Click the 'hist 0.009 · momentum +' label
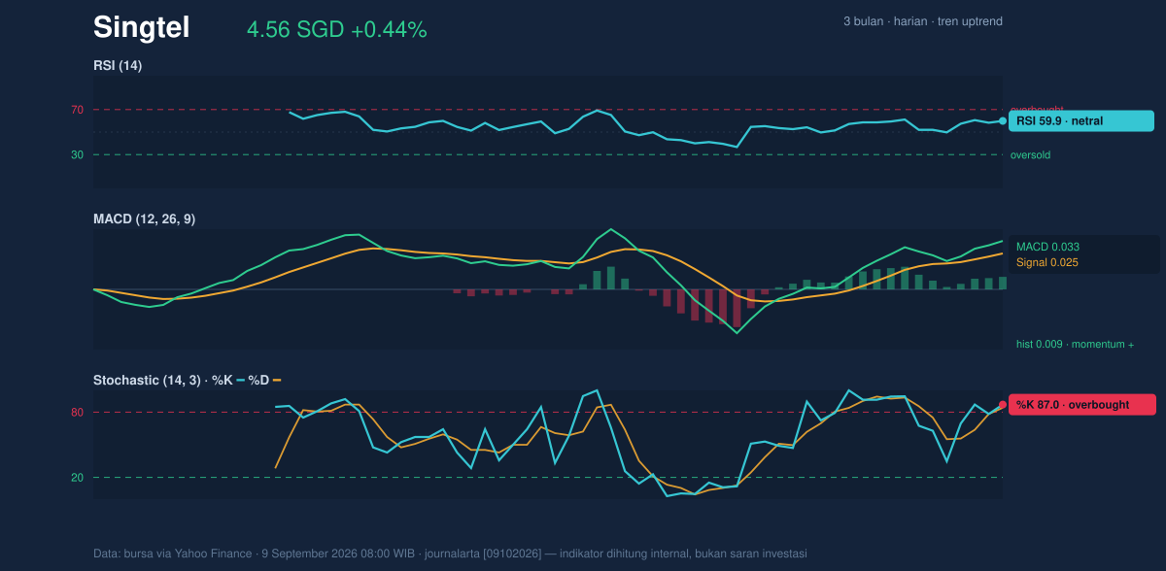1166x571 pixels. 1075,344
